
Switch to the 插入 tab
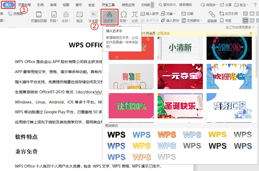(x=8, y=5)
